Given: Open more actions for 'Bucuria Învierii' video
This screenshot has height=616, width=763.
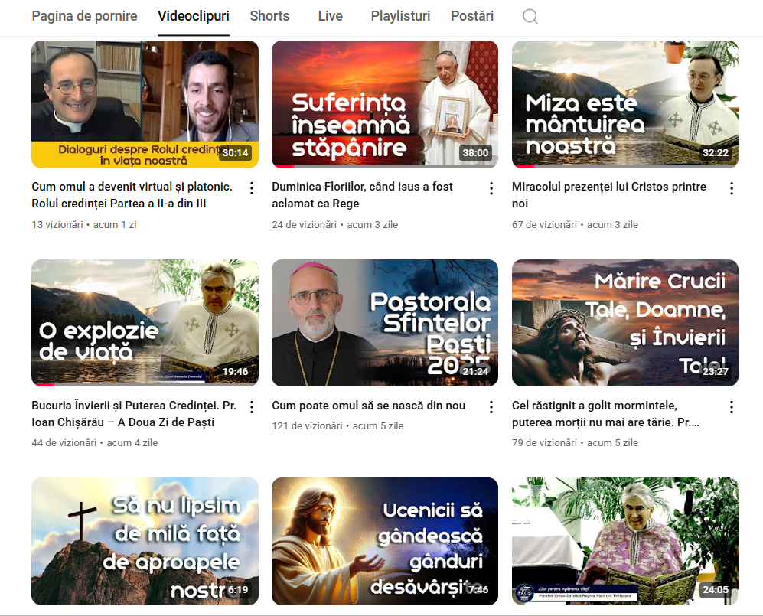Looking at the screenshot, I should pyautogui.click(x=252, y=407).
